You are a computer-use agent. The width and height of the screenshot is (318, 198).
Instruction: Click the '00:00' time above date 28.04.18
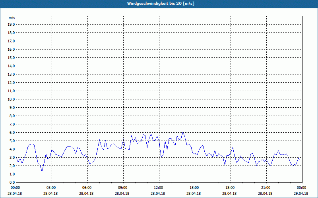15,188
